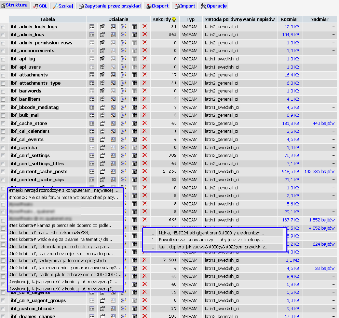Open the ibf_cal_events table link
Image resolution: width=339 pixels, height=318 pixels.
[x=27, y=139]
